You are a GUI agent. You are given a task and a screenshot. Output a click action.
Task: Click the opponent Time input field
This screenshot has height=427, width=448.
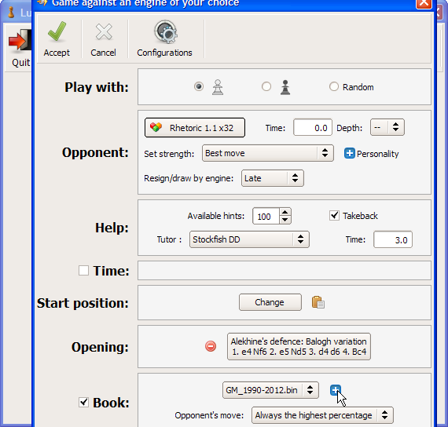coord(313,128)
